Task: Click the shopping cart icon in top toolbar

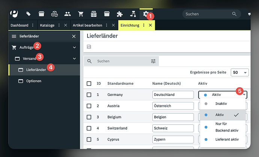Action: 80,14
